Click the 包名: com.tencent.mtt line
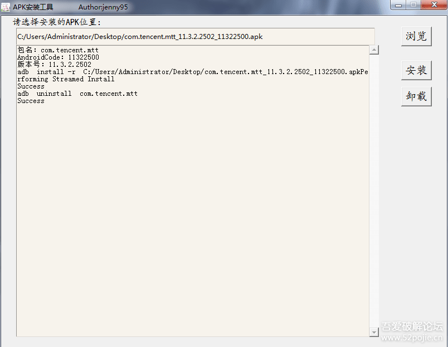 coord(58,50)
